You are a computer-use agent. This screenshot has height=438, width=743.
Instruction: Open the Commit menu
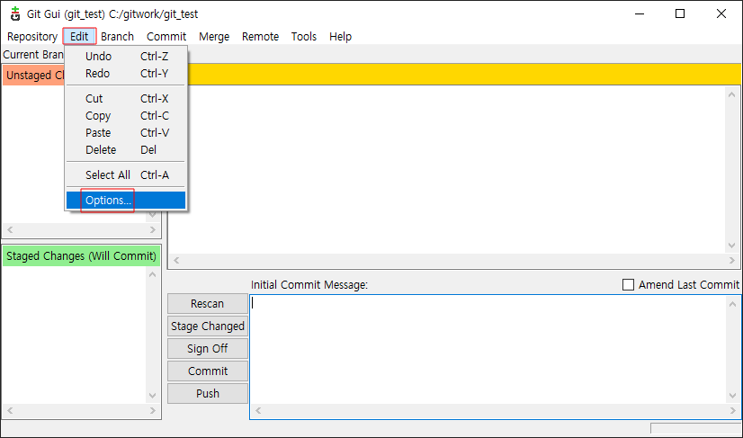click(x=166, y=37)
